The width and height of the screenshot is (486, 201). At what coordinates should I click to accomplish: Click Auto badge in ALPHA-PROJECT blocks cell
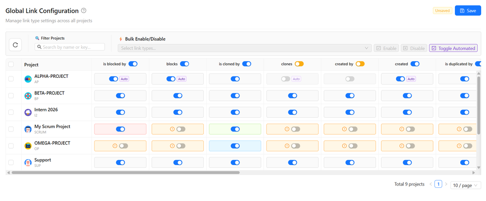pos(181,79)
